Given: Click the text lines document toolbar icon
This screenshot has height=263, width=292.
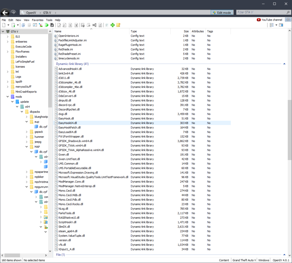Looking at the screenshot, I should (x=70, y=25).
